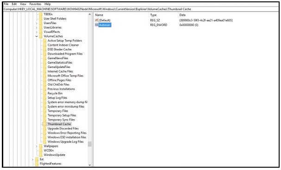Expand the Wallpapers key
281x170 pixels.
(x=37, y=146)
